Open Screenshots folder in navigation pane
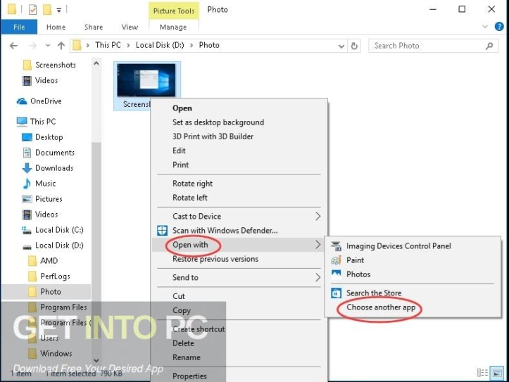This screenshot has height=382, width=509. 50,65
